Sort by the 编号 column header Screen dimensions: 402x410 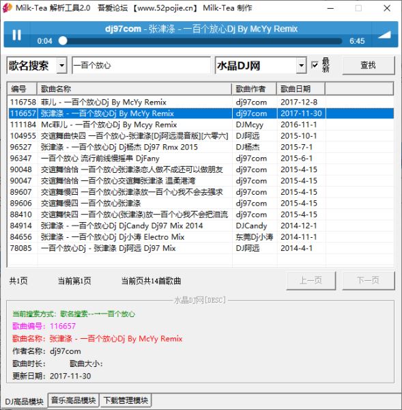point(22,89)
